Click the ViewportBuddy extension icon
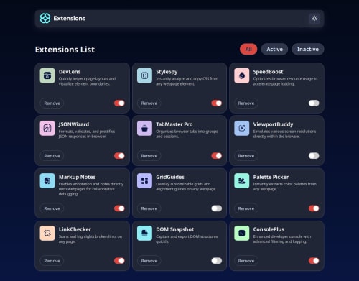The image size is (359, 281). coord(242,128)
